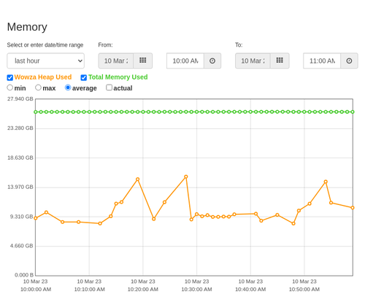
Task: Click the Memory heading
Action: [x=27, y=27]
